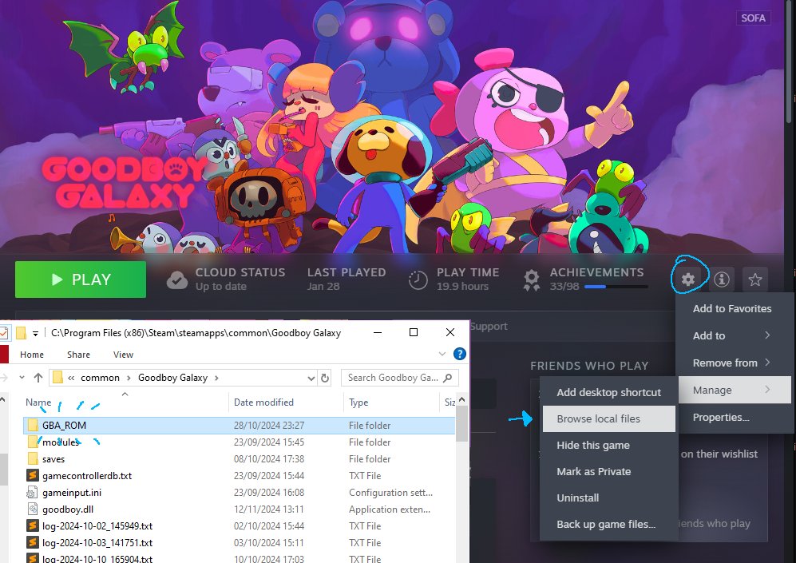Click the address bar folder icon
This screenshot has height=563, width=796.
[57, 377]
